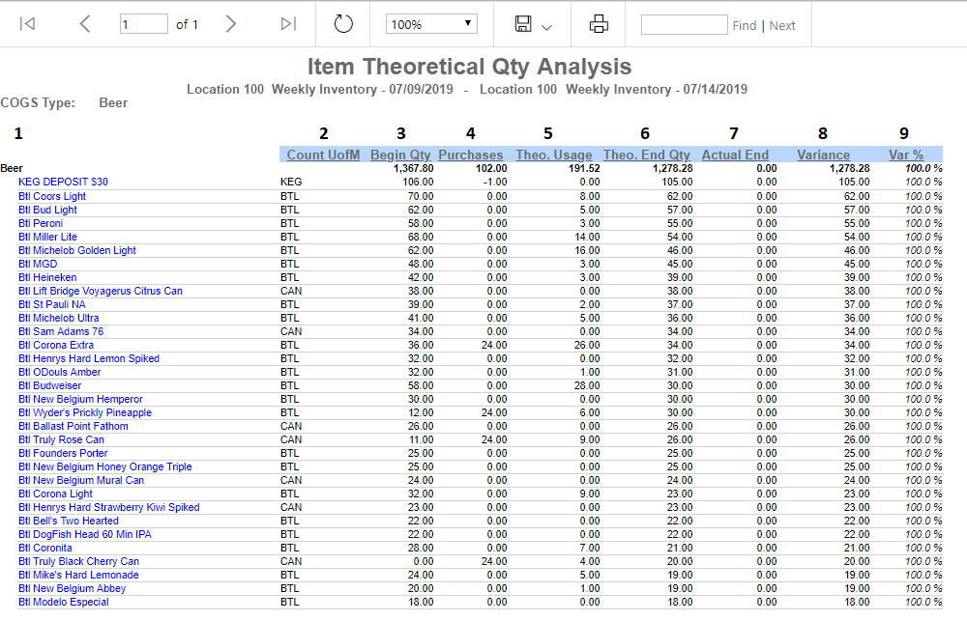The width and height of the screenshot is (967, 621).
Task: Open the save/export icon
Action: [x=523, y=24]
